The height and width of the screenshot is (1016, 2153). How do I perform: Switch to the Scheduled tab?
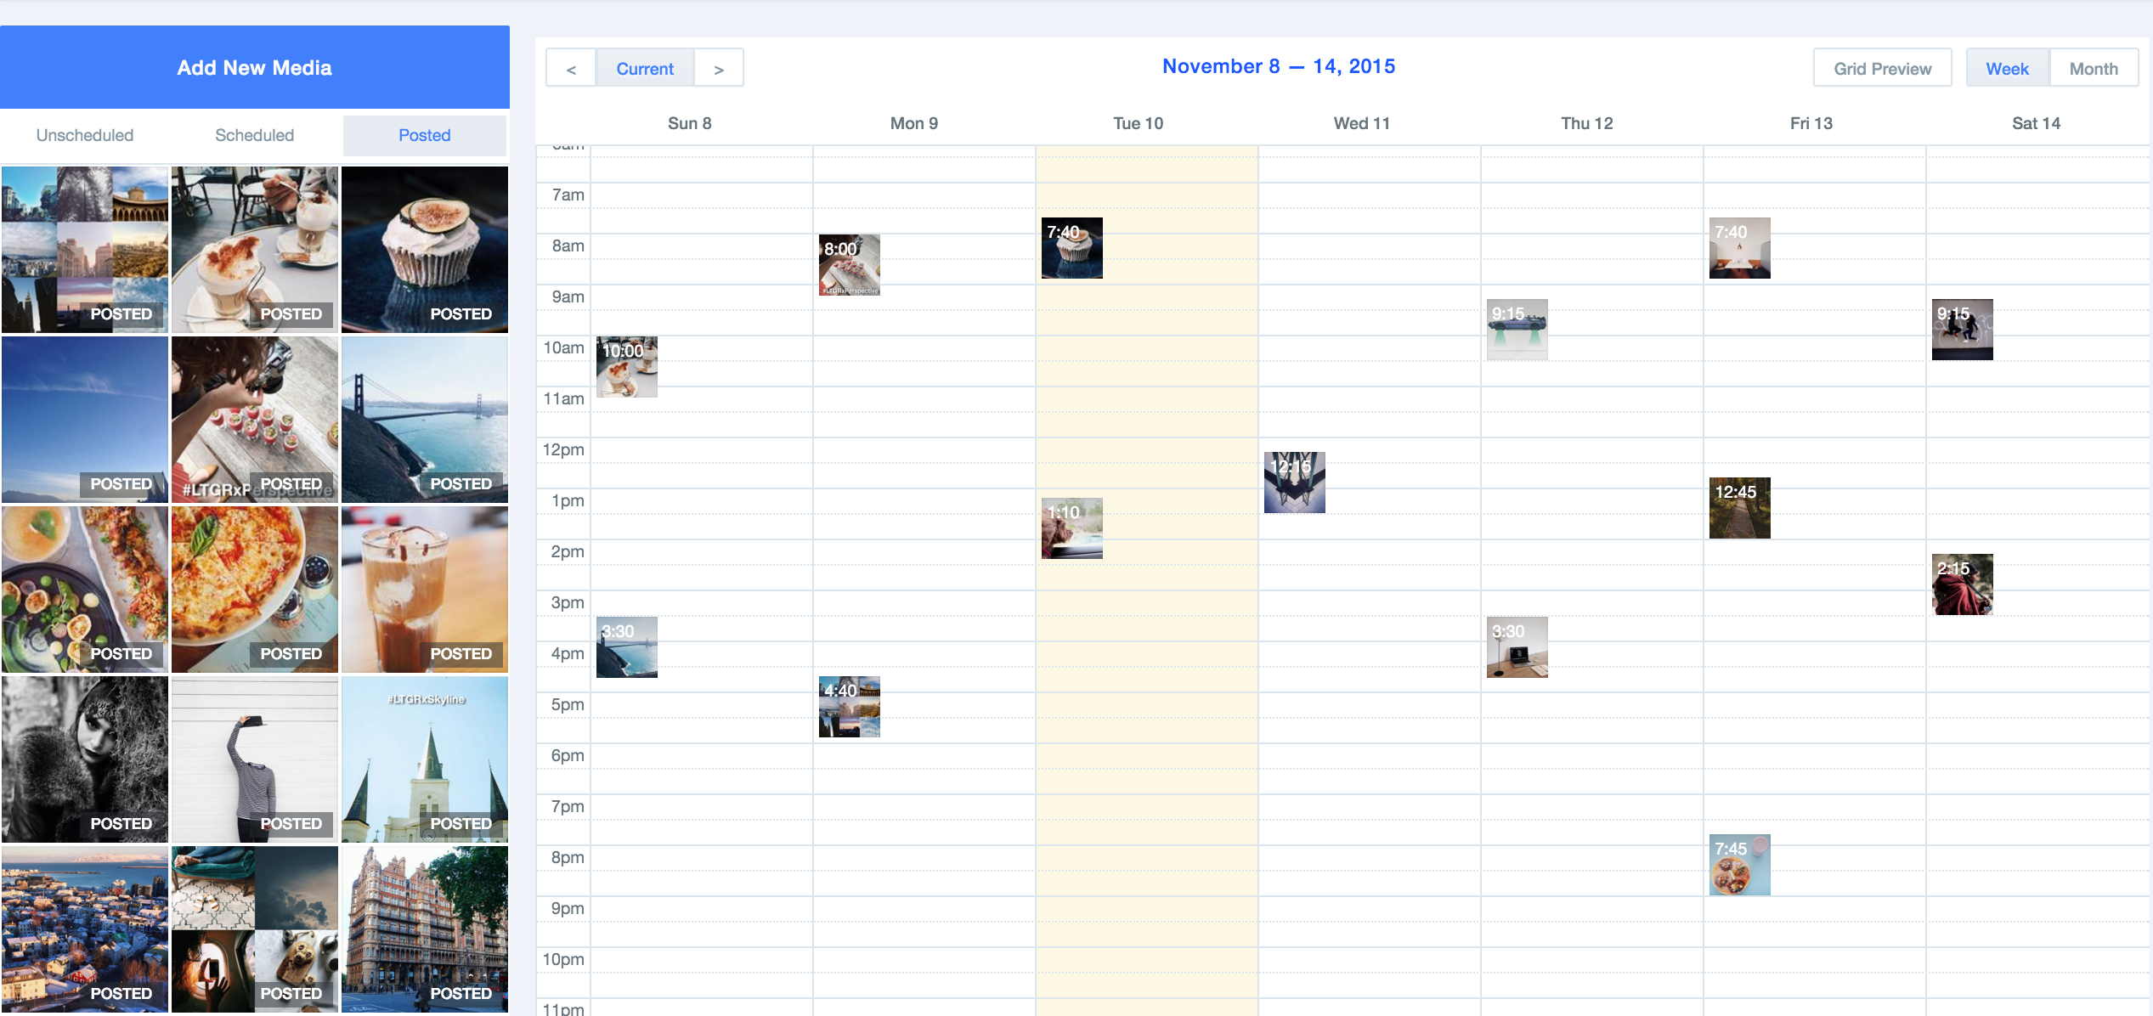[254, 135]
